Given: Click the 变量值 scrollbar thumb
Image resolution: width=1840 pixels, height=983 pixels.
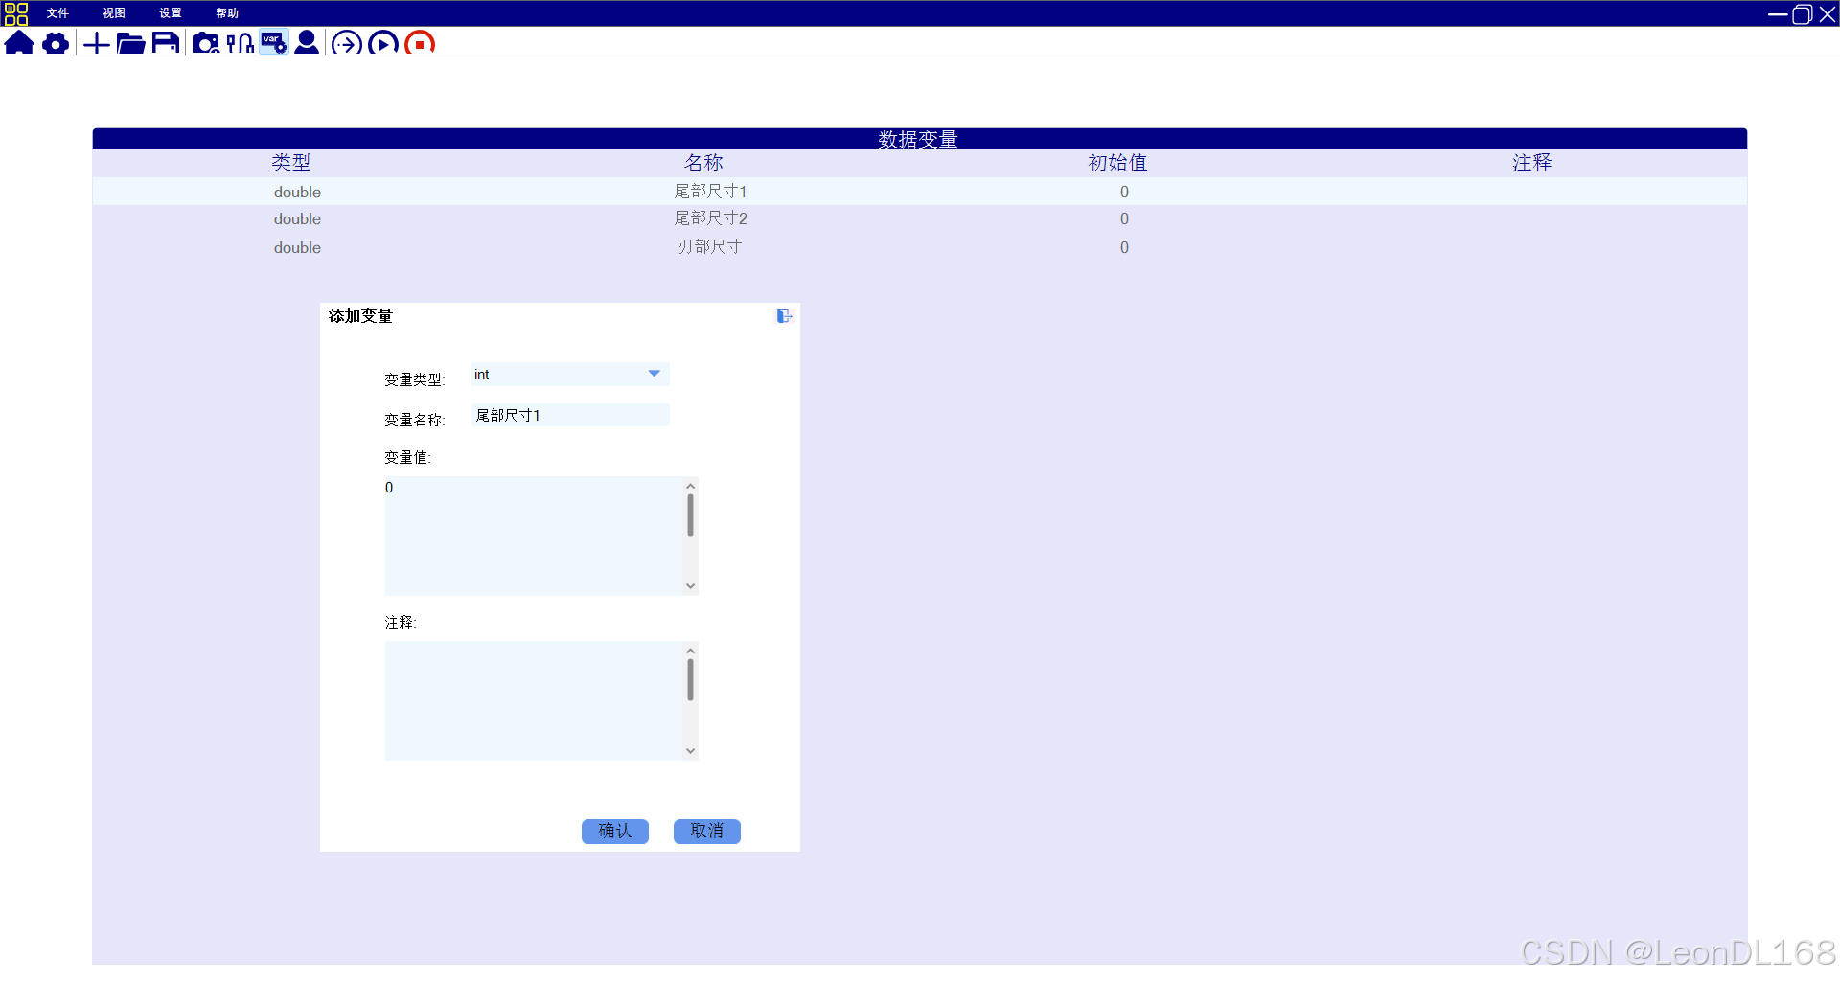Looking at the screenshot, I should pyautogui.click(x=690, y=515).
